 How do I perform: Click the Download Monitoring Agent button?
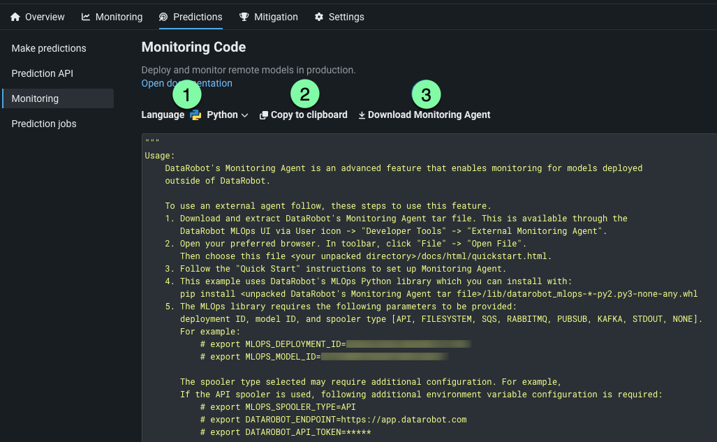coord(429,115)
